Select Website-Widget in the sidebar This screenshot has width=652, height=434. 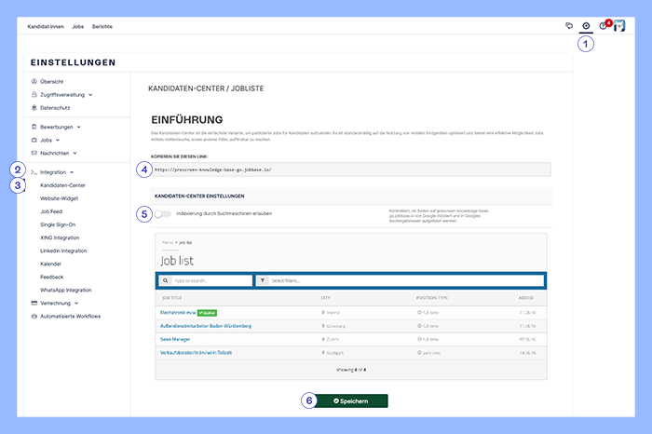point(59,198)
